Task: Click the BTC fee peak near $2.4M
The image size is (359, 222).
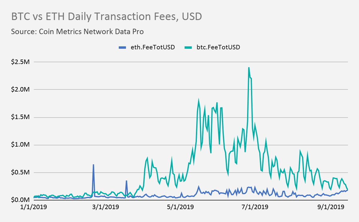Action: (x=249, y=68)
